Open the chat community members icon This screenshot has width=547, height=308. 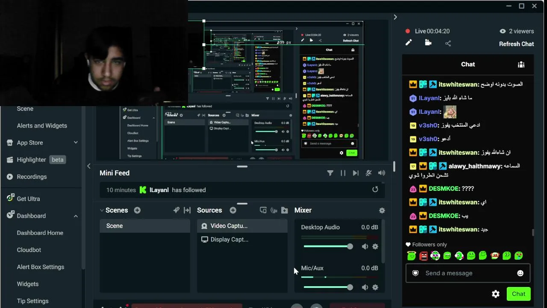pos(521,64)
